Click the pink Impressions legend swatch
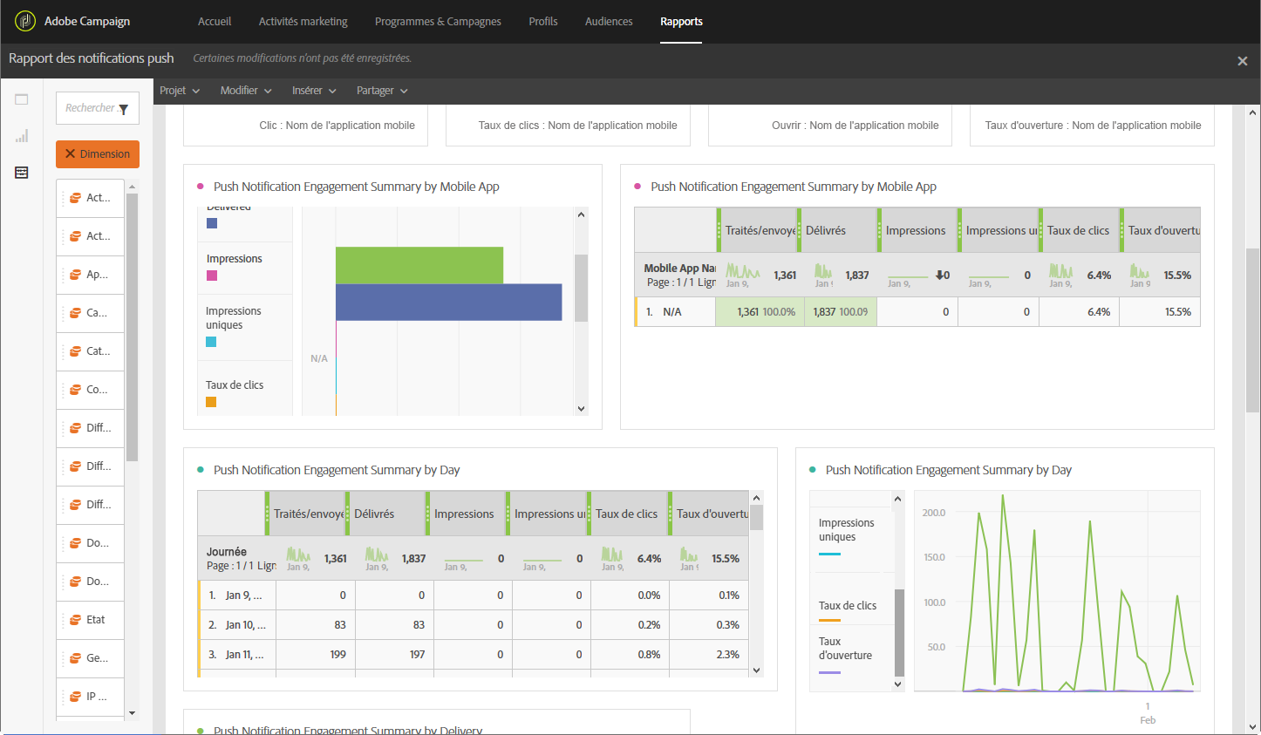The height and width of the screenshot is (735, 1261). [212, 276]
